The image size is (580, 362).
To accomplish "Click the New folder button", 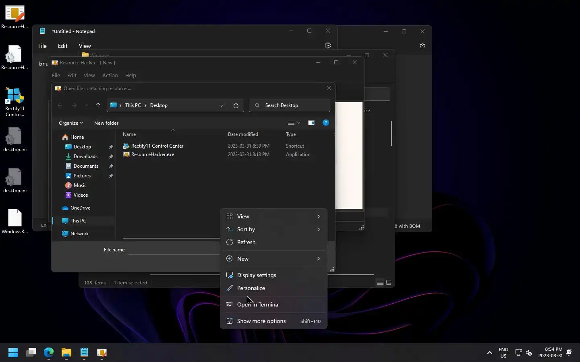I will [x=106, y=123].
